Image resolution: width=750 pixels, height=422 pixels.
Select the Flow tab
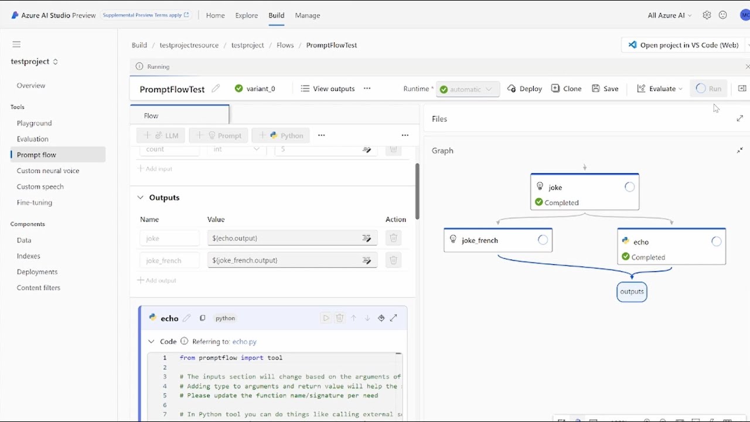click(x=180, y=115)
